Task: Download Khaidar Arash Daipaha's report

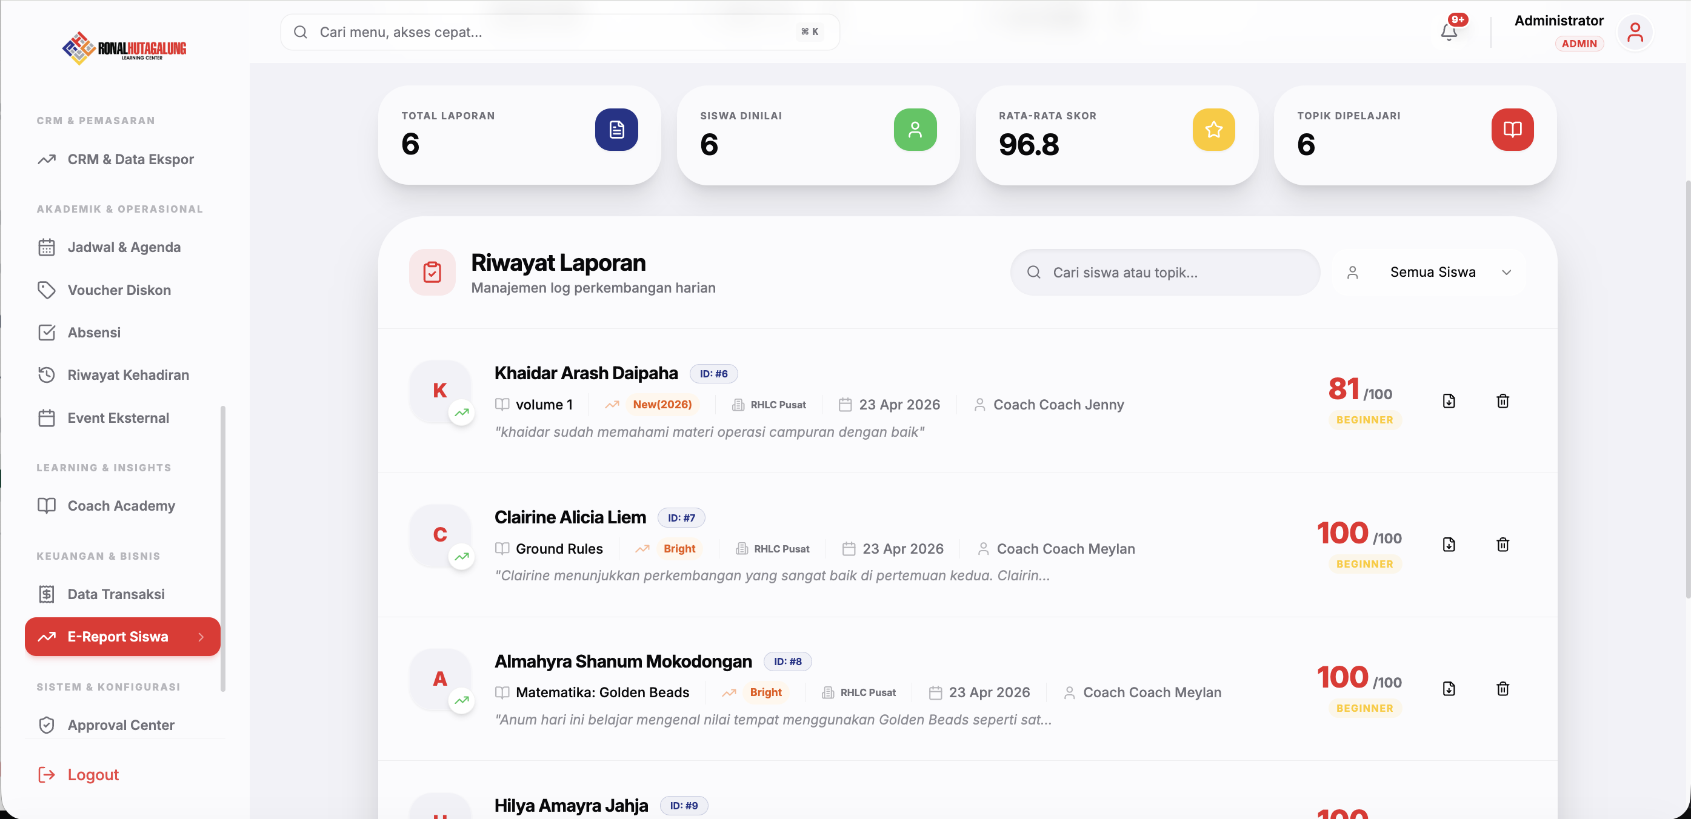Action: pyautogui.click(x=1449, y=401)
